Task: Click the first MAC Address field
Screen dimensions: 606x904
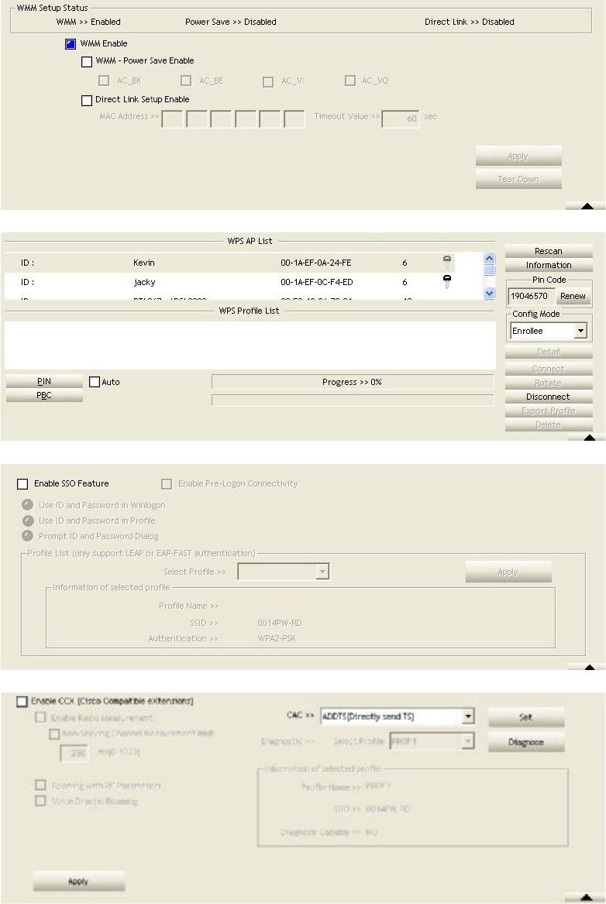Action: [172, 119]
